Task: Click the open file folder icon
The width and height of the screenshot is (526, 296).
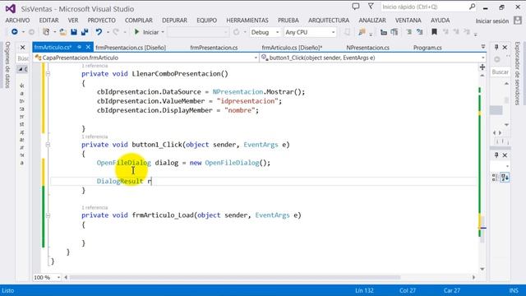Action: (62, 32)
